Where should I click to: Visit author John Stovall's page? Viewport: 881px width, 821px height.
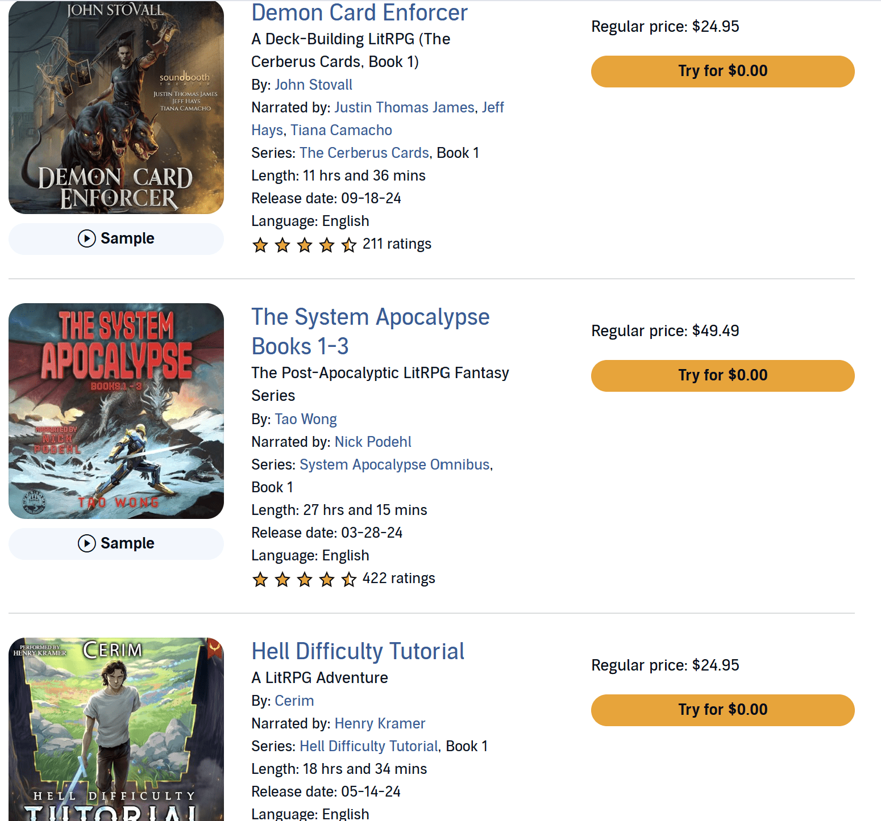pos(313,85)
